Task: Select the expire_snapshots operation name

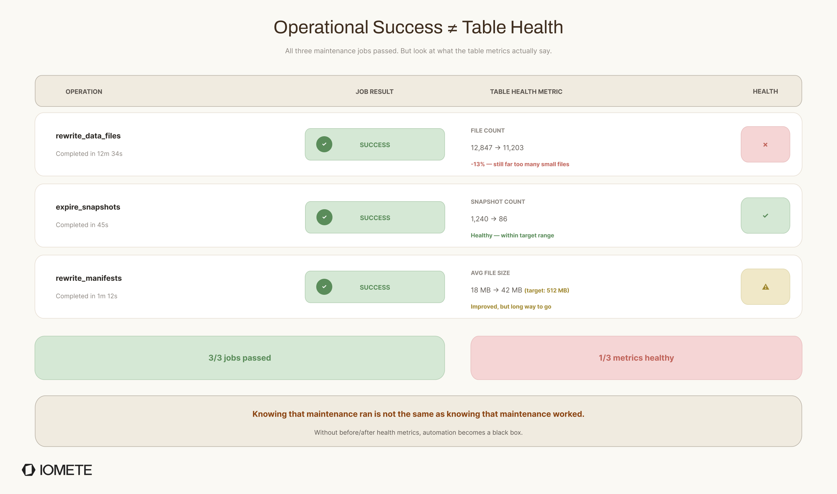Action: 88,207
